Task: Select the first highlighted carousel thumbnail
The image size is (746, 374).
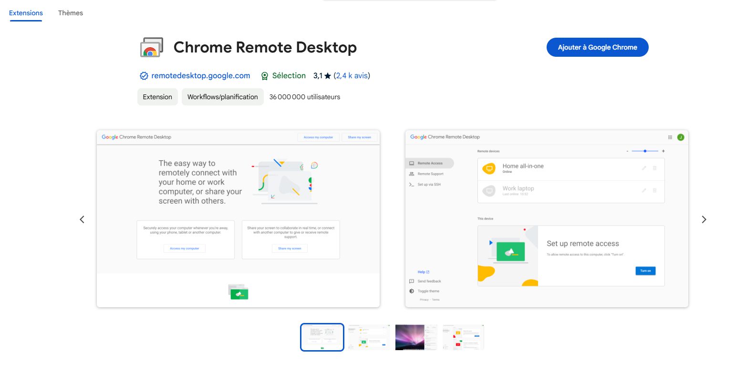Action: [x=322, y=337]
